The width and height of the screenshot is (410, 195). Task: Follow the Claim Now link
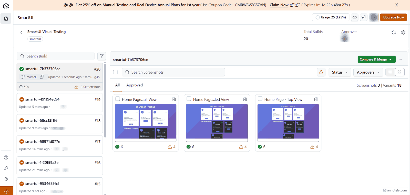click(279, 5)
